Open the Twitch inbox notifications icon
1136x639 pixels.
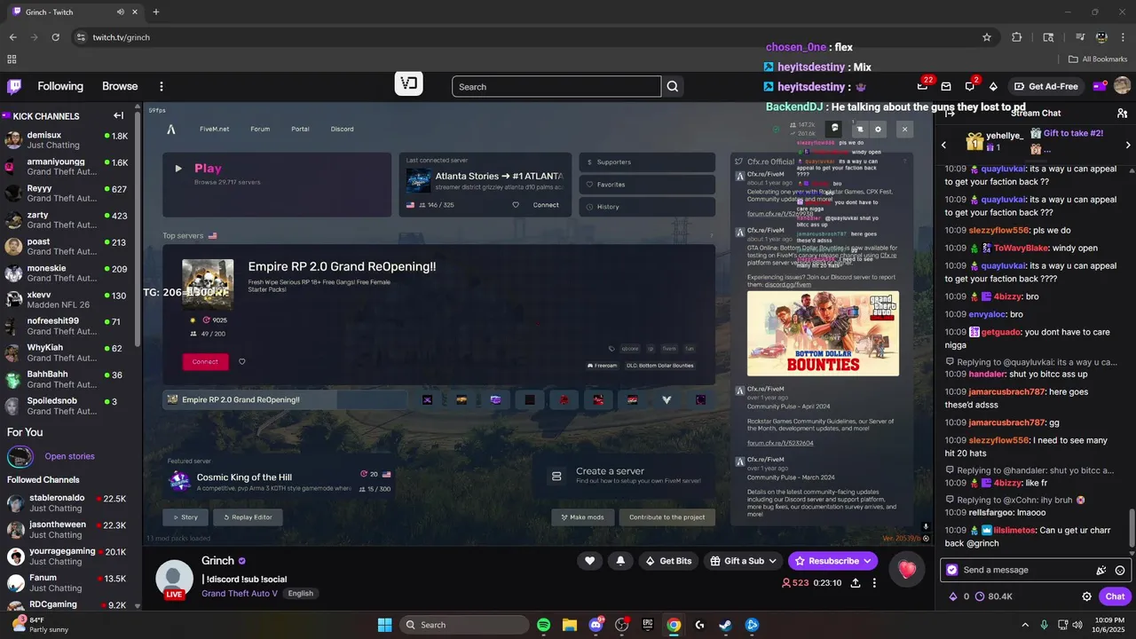point(946,86)
